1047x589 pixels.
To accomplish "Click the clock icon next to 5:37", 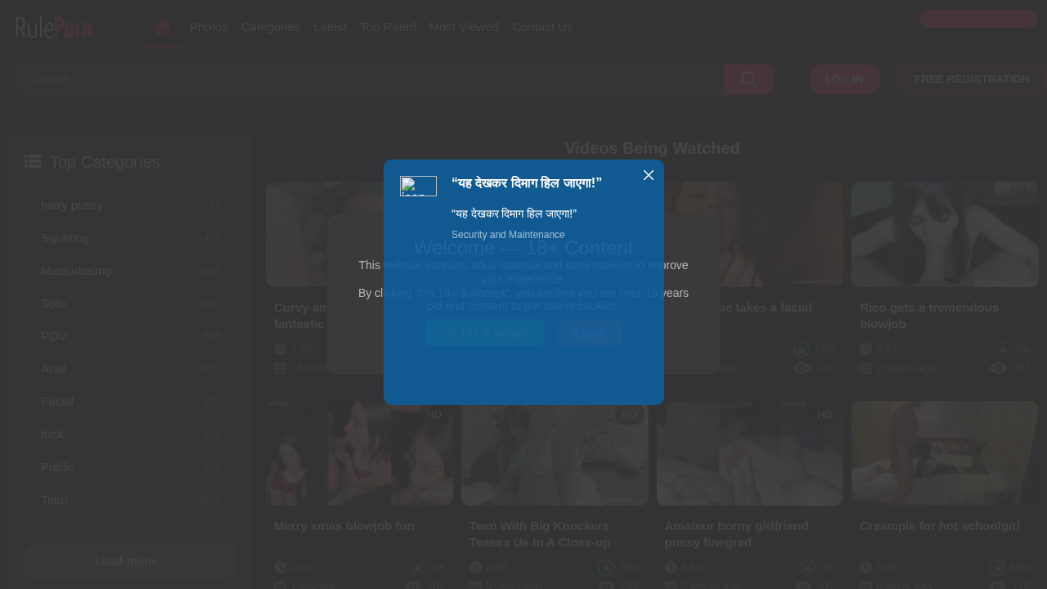I will click(x=866, y=349).
